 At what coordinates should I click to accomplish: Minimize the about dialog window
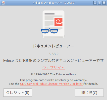(95, 3)
